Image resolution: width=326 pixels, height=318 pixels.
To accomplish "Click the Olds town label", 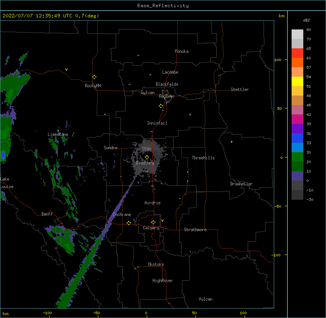I will click(x=147, y=149).
